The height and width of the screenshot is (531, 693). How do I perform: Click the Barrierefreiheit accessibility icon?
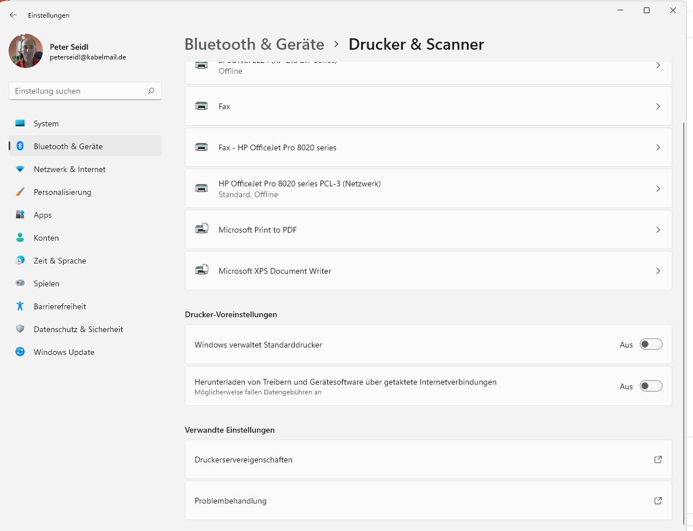click(20, 306)
